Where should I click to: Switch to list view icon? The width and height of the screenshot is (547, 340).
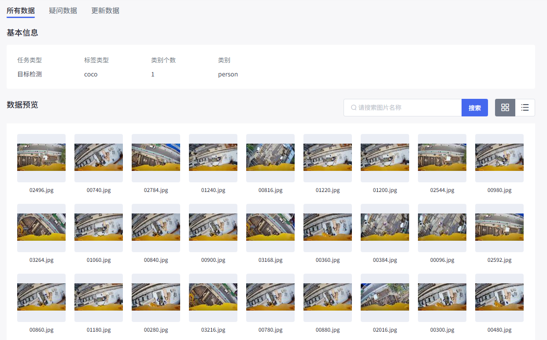[525, 108]
